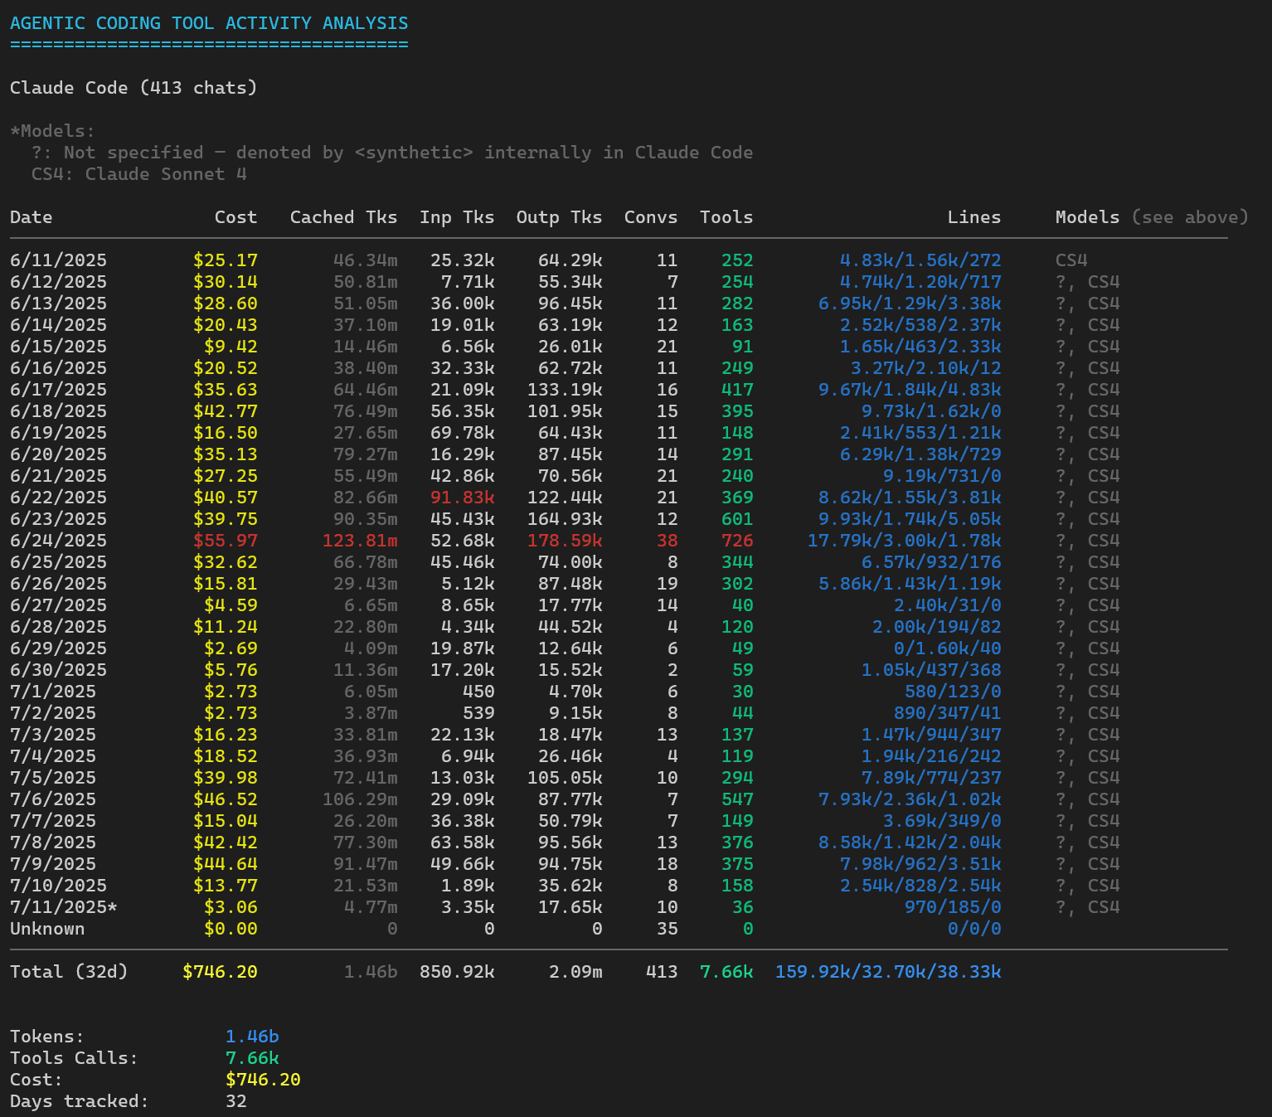Click red cached tokens 123.81m
Viewport: 1272px width, 1117px height.
[360, 541]
